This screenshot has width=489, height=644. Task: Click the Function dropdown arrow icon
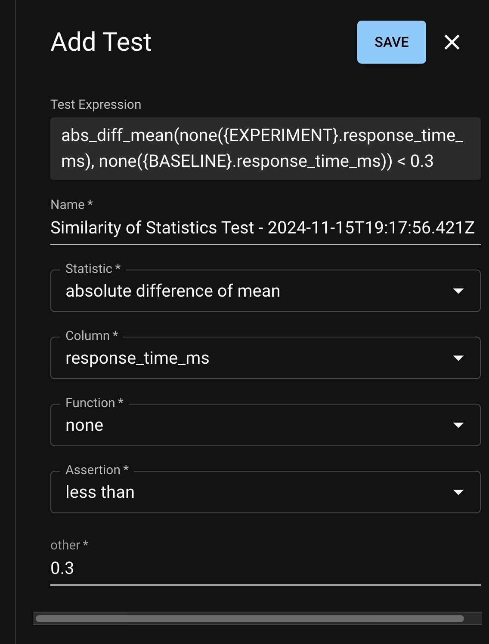(458, 425)
